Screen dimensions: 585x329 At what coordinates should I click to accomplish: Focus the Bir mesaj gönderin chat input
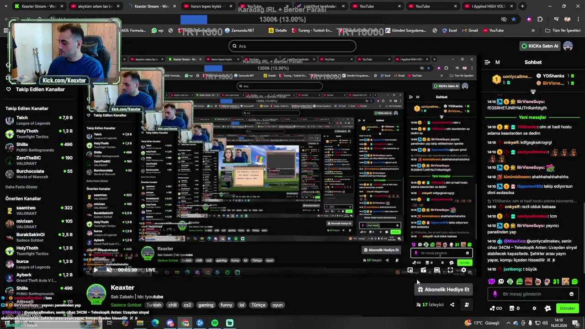[532, 294]
